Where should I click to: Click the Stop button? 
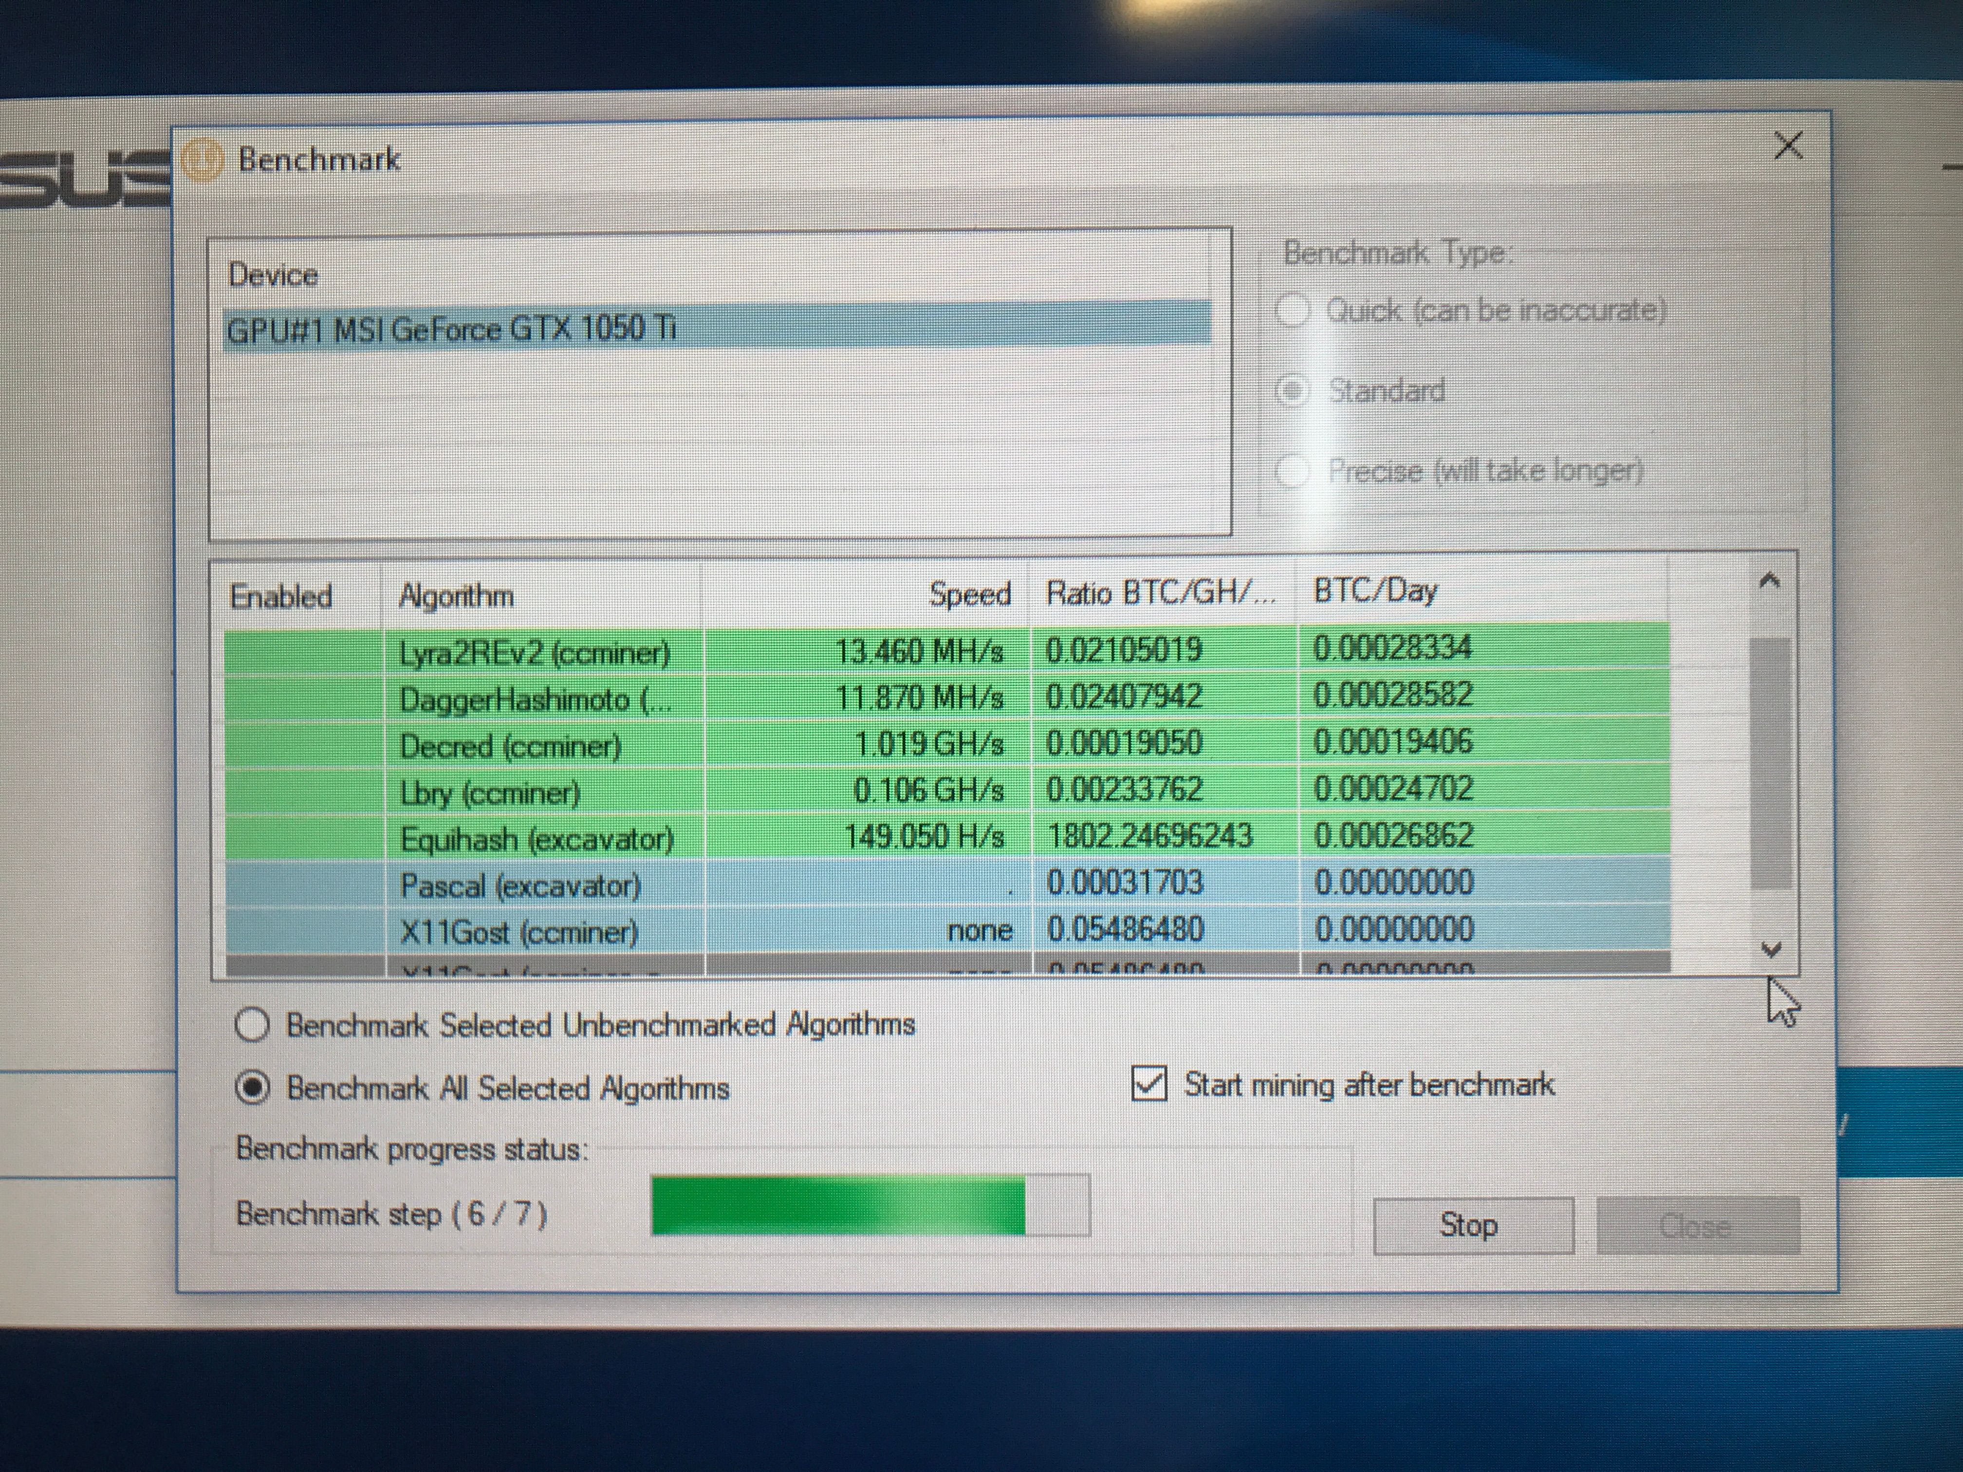point(1473,1225)
